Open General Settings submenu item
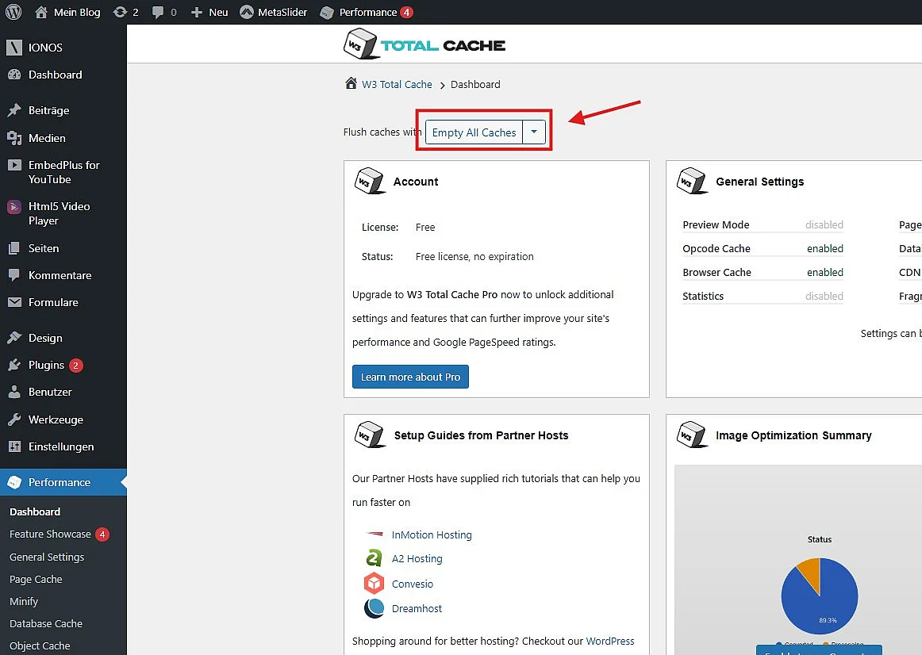 47,557
